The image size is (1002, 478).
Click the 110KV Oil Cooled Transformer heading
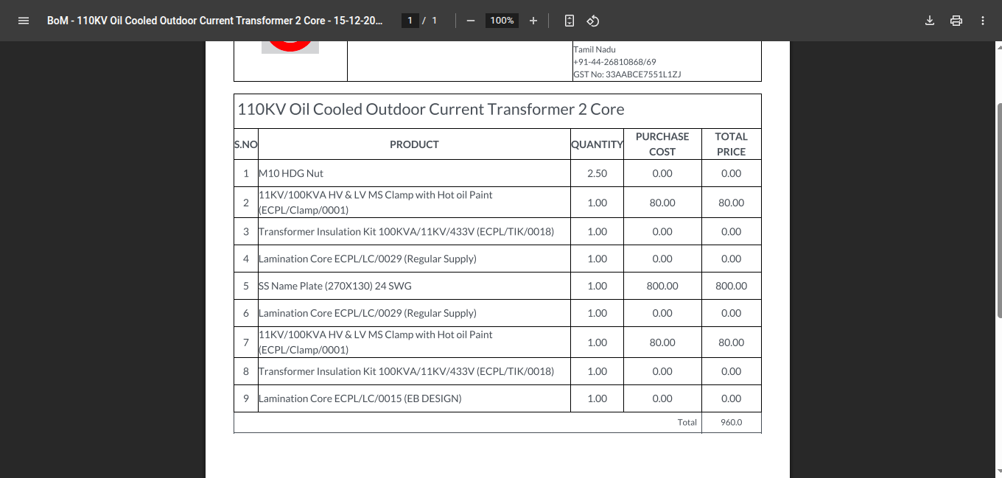430,110
